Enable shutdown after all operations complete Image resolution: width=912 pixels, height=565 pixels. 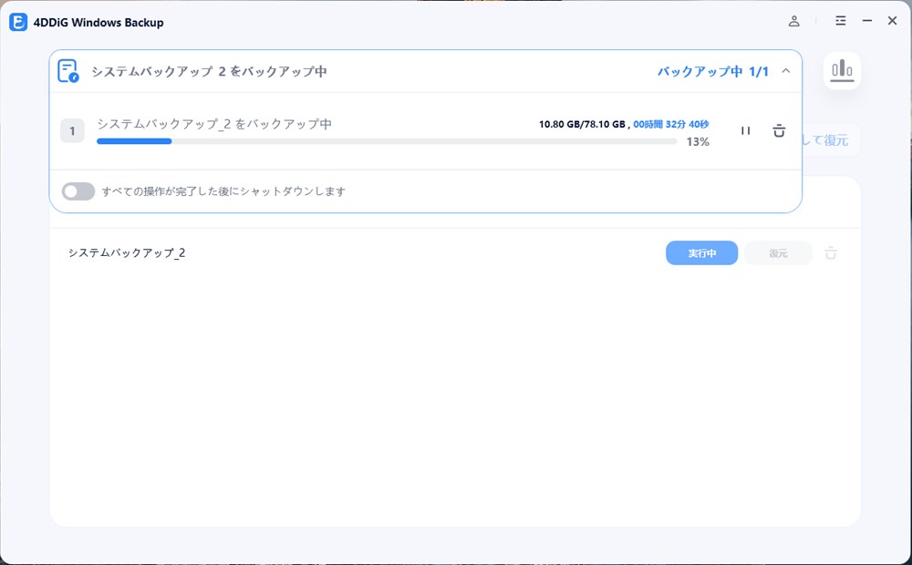tap(78, 191)
